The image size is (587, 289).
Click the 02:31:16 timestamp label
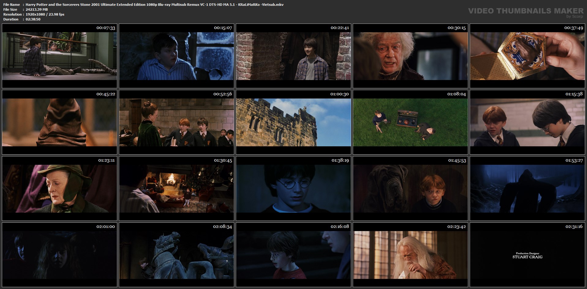click(x=574, y=227)
